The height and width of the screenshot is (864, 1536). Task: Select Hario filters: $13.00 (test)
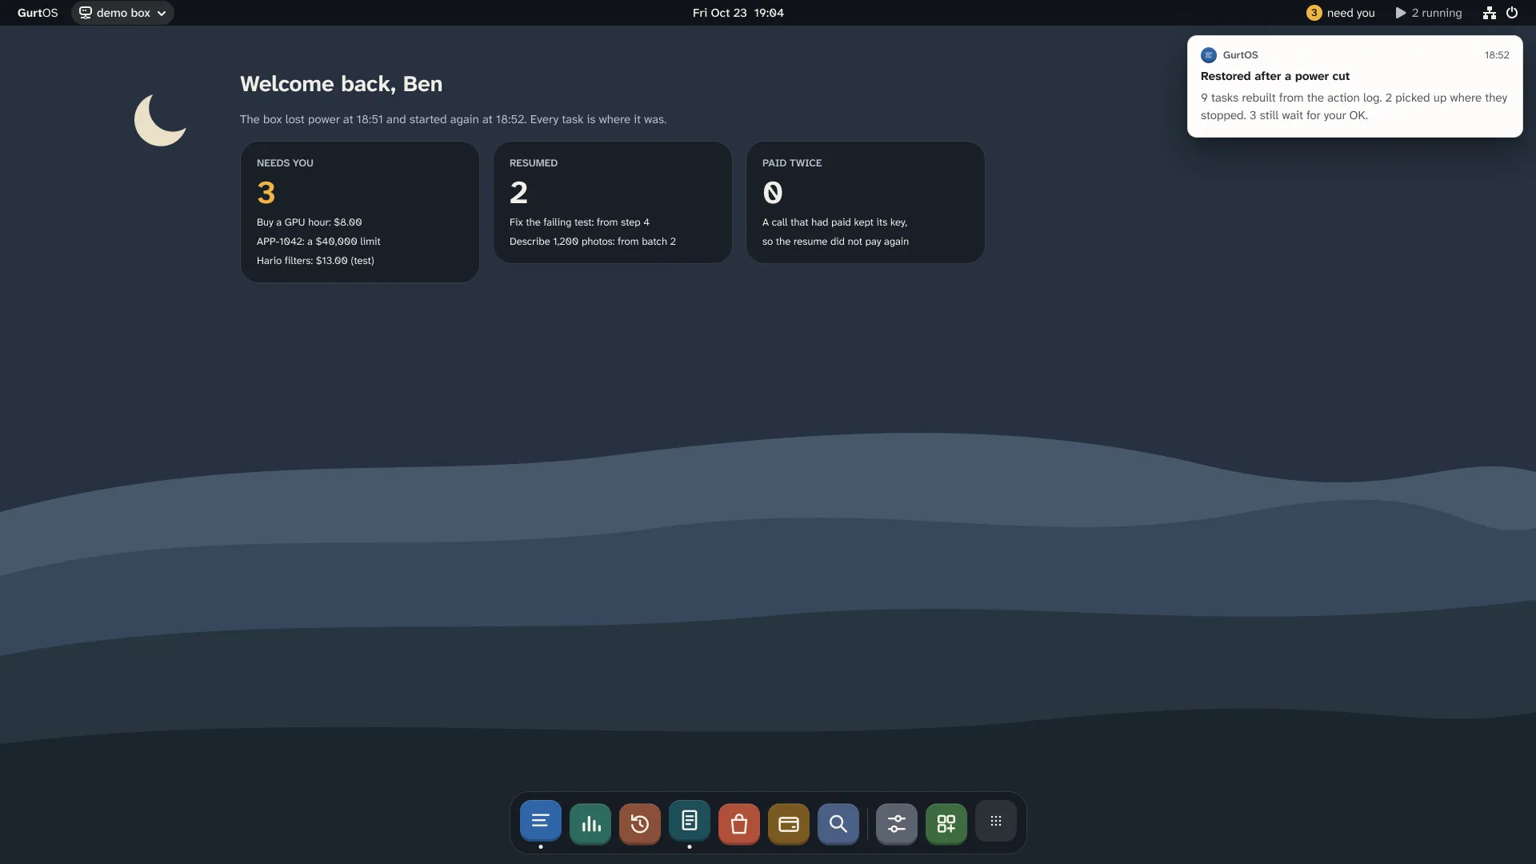click(315, 261)
